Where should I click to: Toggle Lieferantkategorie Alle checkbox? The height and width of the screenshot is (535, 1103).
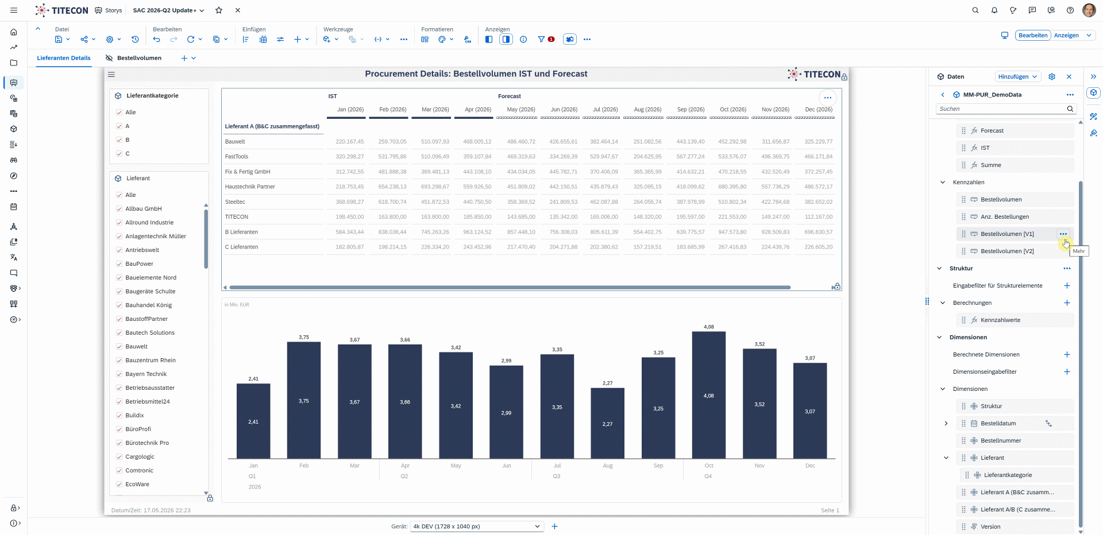point(119,113)
